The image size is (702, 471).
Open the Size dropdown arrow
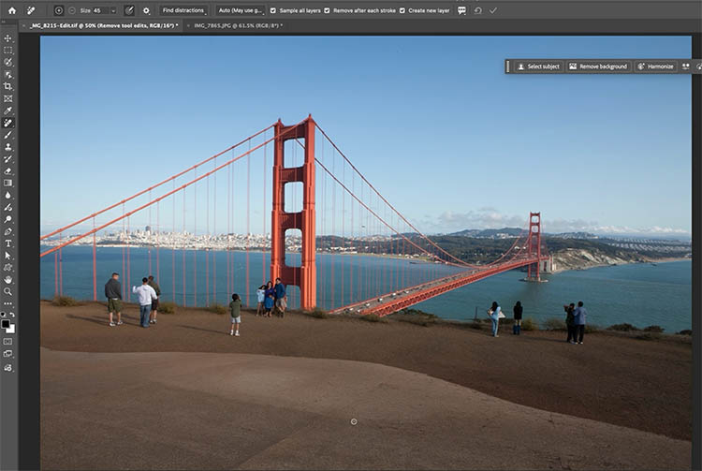tap(113, 10)
